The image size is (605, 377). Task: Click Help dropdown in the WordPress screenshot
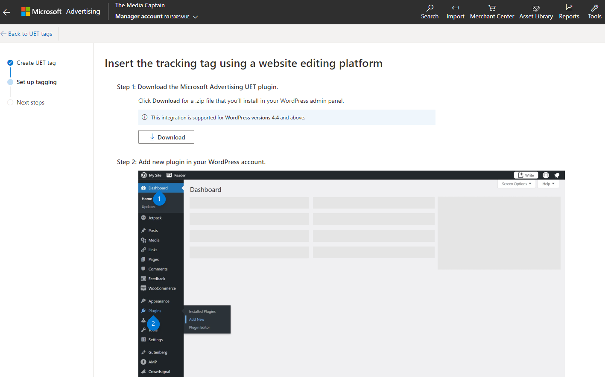[x=548, y=184]
